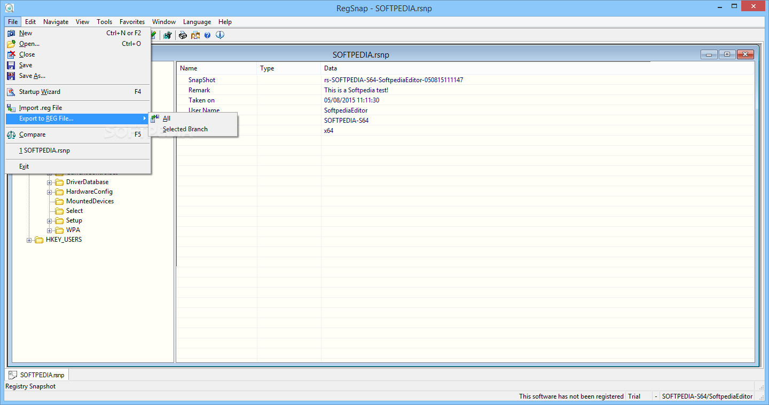This screenshot has width=769, height=405.
Task: Click the MountedDevices folder icon
Action: click(x=59, y=201)
